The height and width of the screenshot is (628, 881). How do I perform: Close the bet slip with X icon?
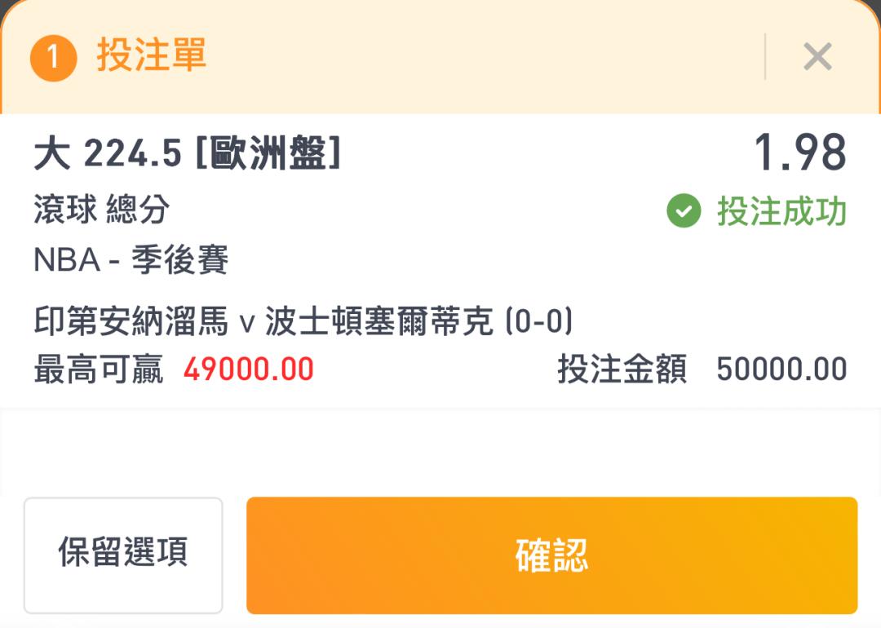coord(817,56)
